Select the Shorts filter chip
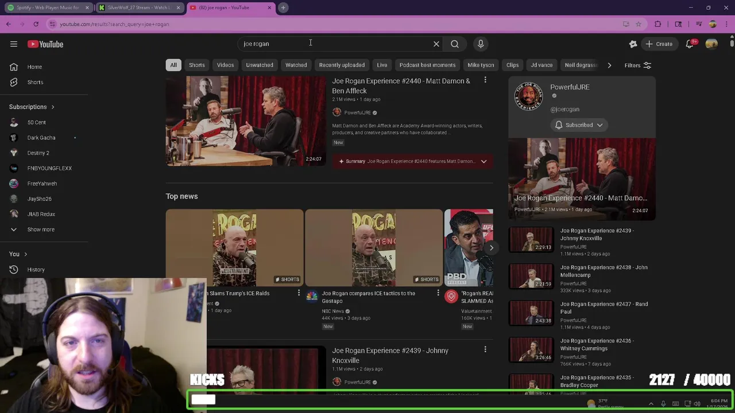 pos(197,65)
